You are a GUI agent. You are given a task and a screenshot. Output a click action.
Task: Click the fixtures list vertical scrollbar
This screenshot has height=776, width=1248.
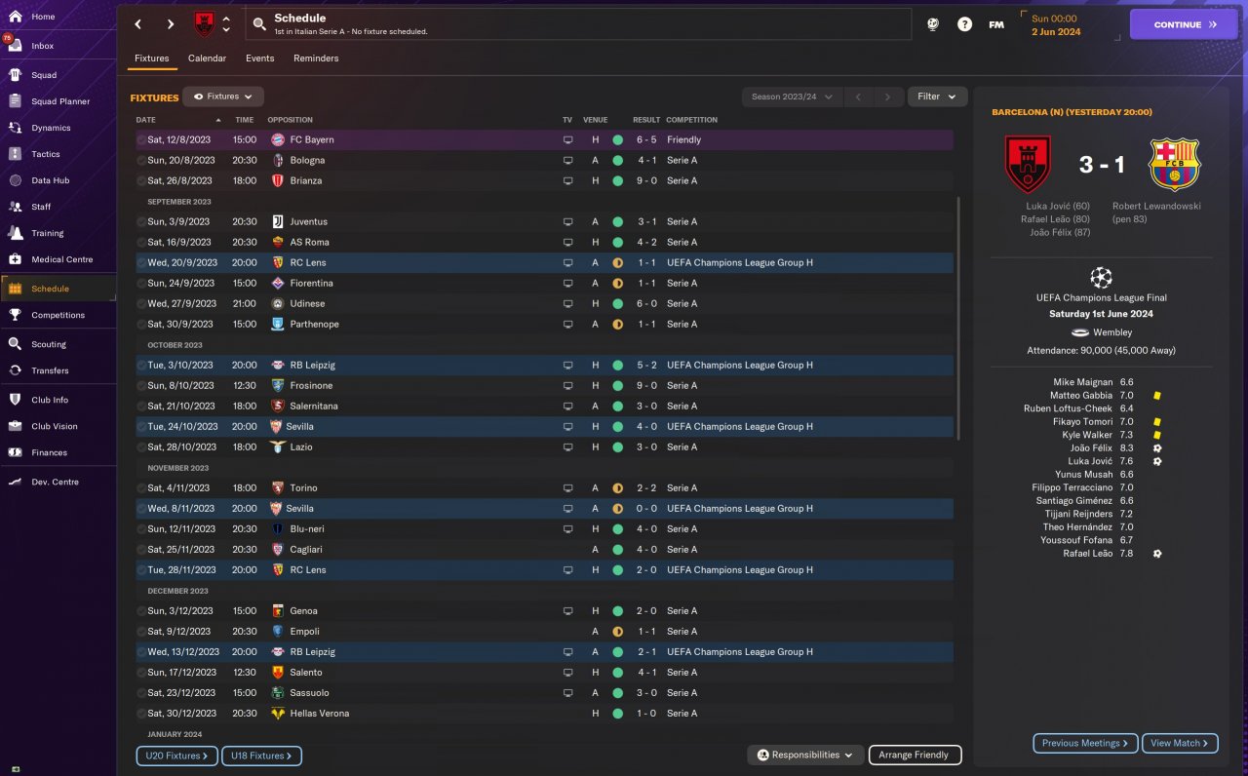959,318
